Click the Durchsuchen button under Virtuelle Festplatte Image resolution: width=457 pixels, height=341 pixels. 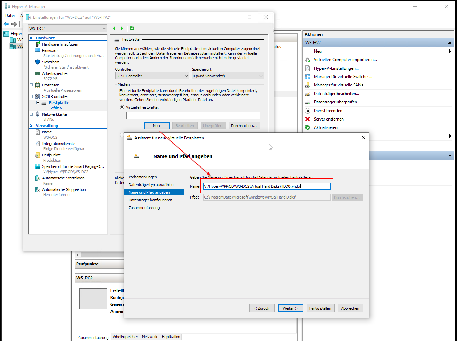(x=244, y=126)
